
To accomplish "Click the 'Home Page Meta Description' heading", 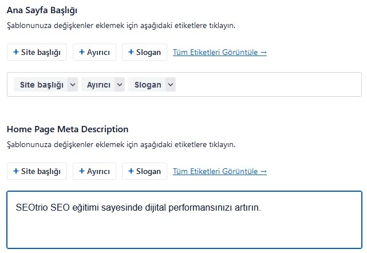I will [x=68, y=129].
